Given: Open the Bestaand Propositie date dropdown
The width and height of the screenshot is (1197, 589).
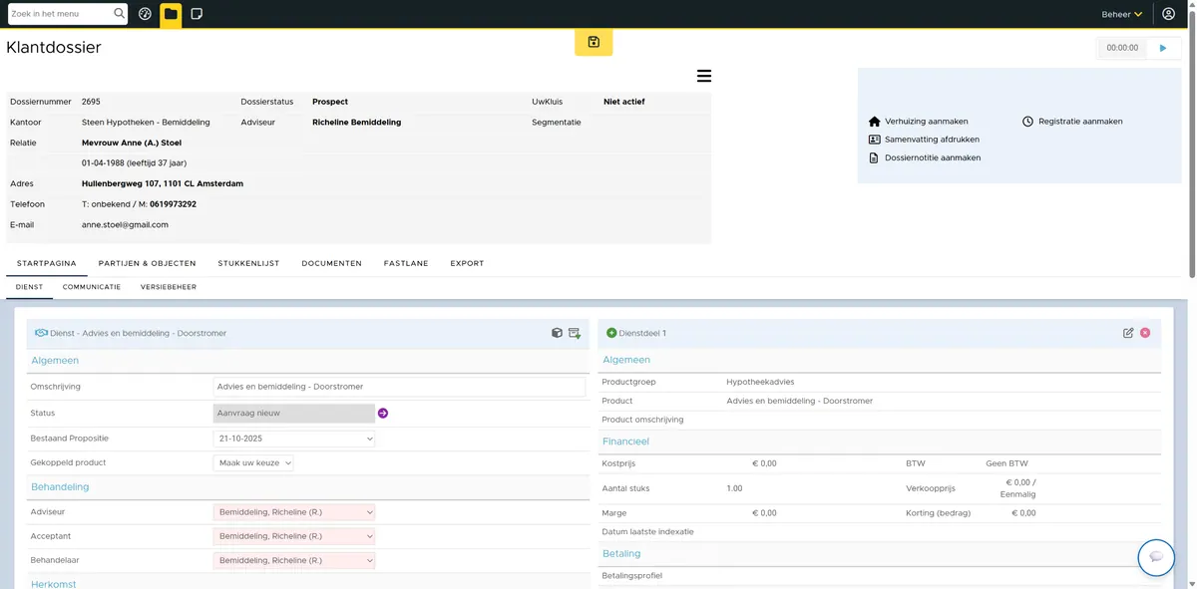Looking at the screenshot, I should click(294, 439).
